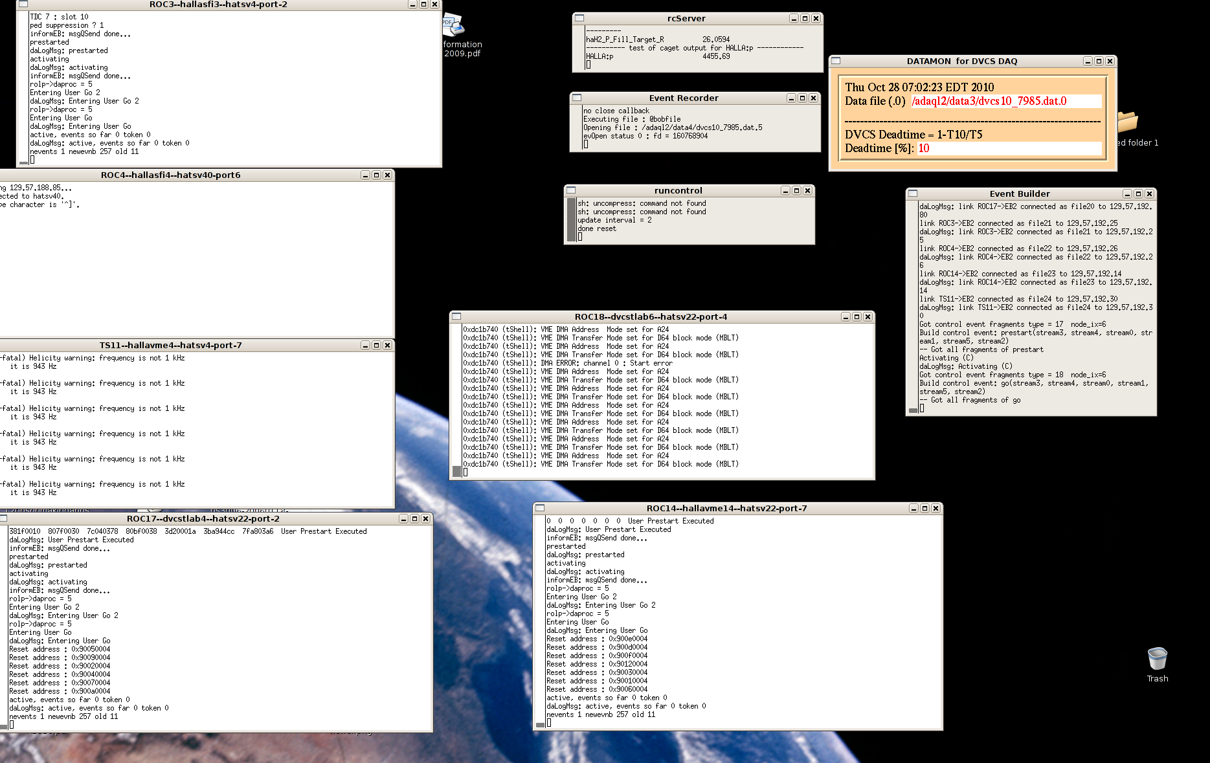1210x763 pixels.
Task: Maximize the ROC4 hallasfi4 terminal
Action: tap(376, 175)
